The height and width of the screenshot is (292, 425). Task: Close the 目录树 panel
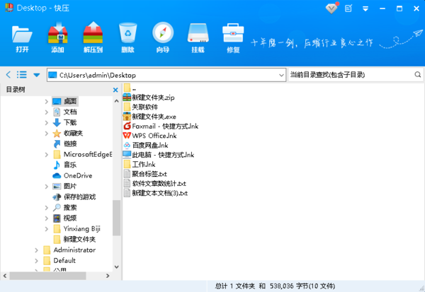coord(115,90)
